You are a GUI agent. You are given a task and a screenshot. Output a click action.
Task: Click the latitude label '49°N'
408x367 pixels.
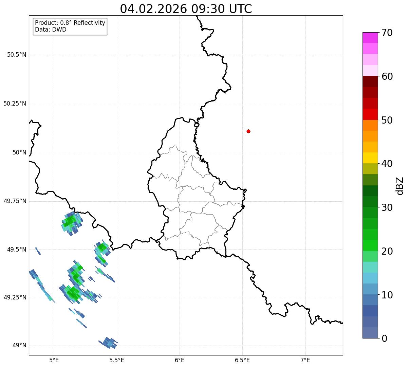[x=19, y=345]
